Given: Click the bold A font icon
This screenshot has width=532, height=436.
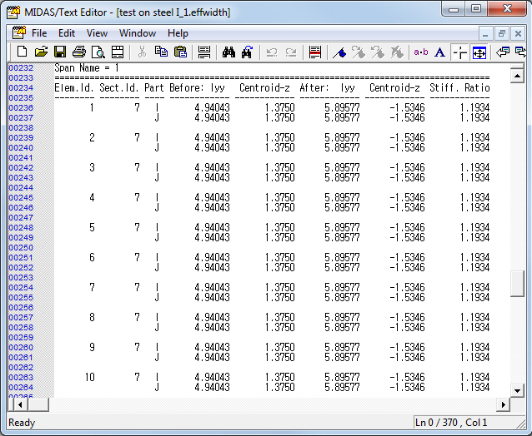Looking at the screenshot, I should click(439, 52).
